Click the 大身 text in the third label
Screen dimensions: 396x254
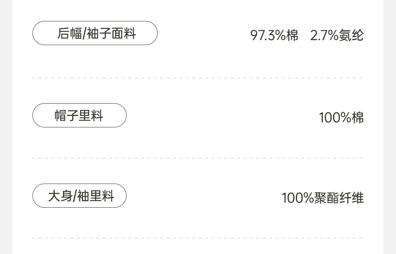tap(60, 196)
